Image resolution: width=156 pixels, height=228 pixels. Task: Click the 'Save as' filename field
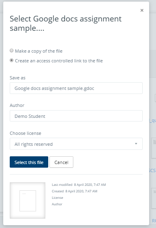coord(76,88)
